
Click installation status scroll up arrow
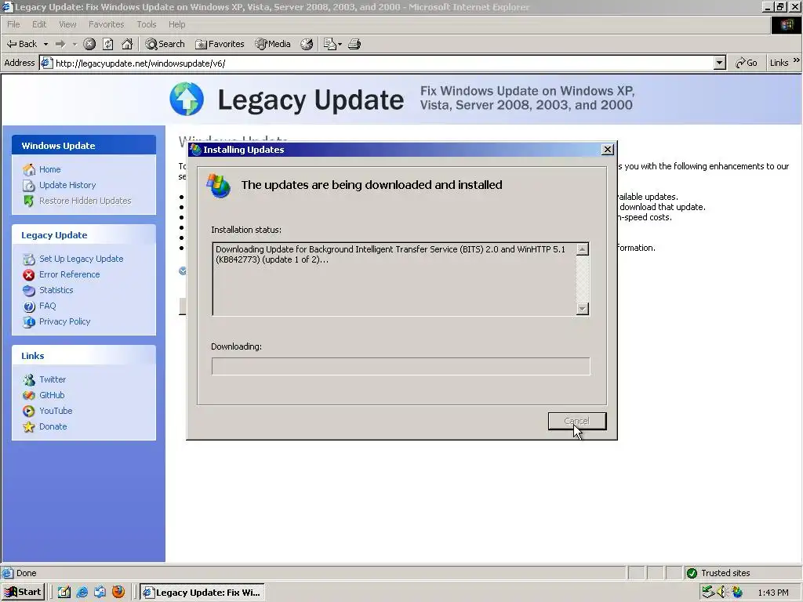pyautogui.click(x=583, y=249)
